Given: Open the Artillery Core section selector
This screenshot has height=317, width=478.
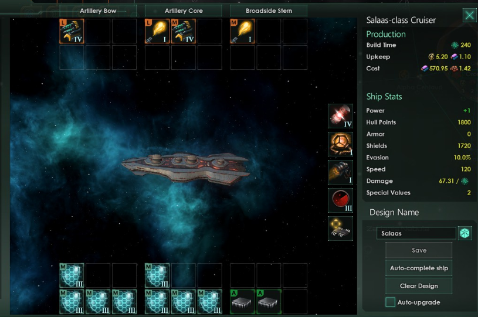Looking at the screenshot, I should tap(183, 11).
